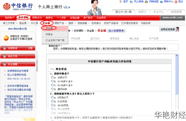Open 白金服务 in the main menu
The image size is (186, 121).
101,18
